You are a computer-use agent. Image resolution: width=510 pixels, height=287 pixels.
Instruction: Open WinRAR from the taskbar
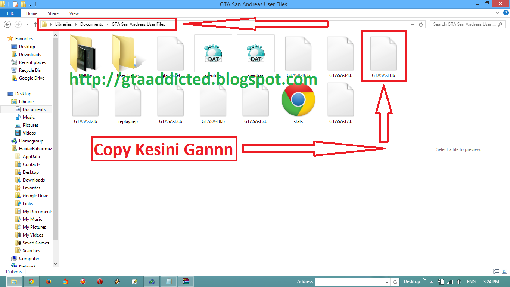[186, 281]
